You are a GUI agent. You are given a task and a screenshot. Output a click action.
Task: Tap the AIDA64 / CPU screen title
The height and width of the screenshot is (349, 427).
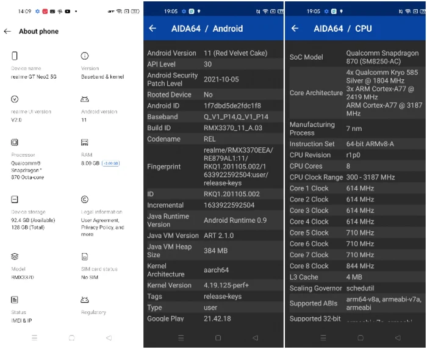[x=343, y=29]
